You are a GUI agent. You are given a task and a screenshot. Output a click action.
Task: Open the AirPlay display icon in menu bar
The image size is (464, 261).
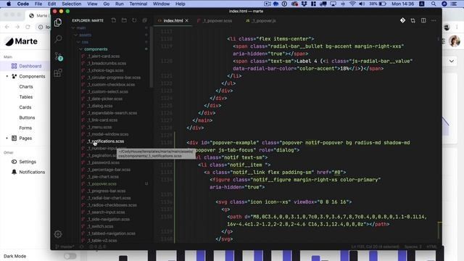pos(333,4)
